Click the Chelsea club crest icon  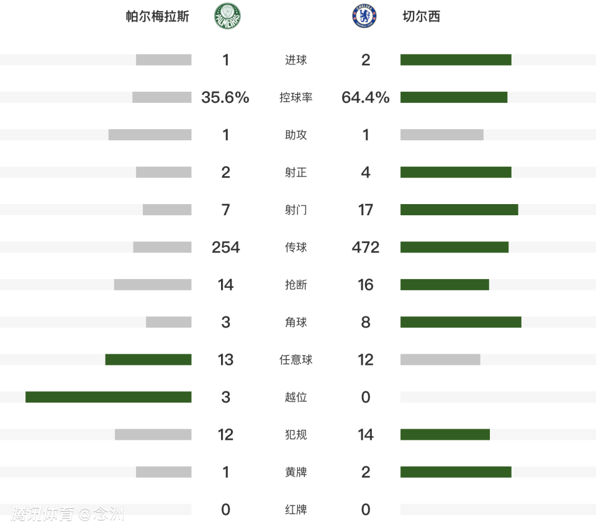364,17
